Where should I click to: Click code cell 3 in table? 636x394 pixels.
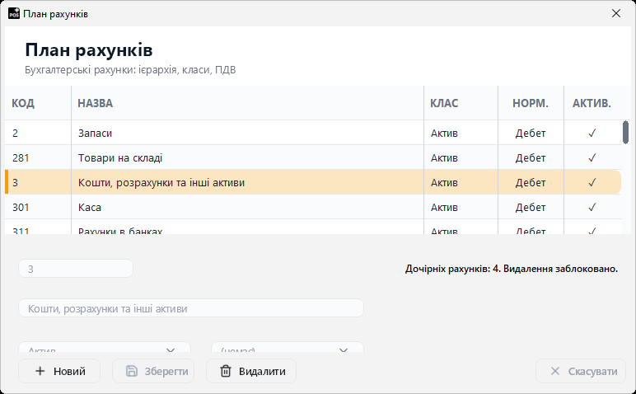click(38, 183)
